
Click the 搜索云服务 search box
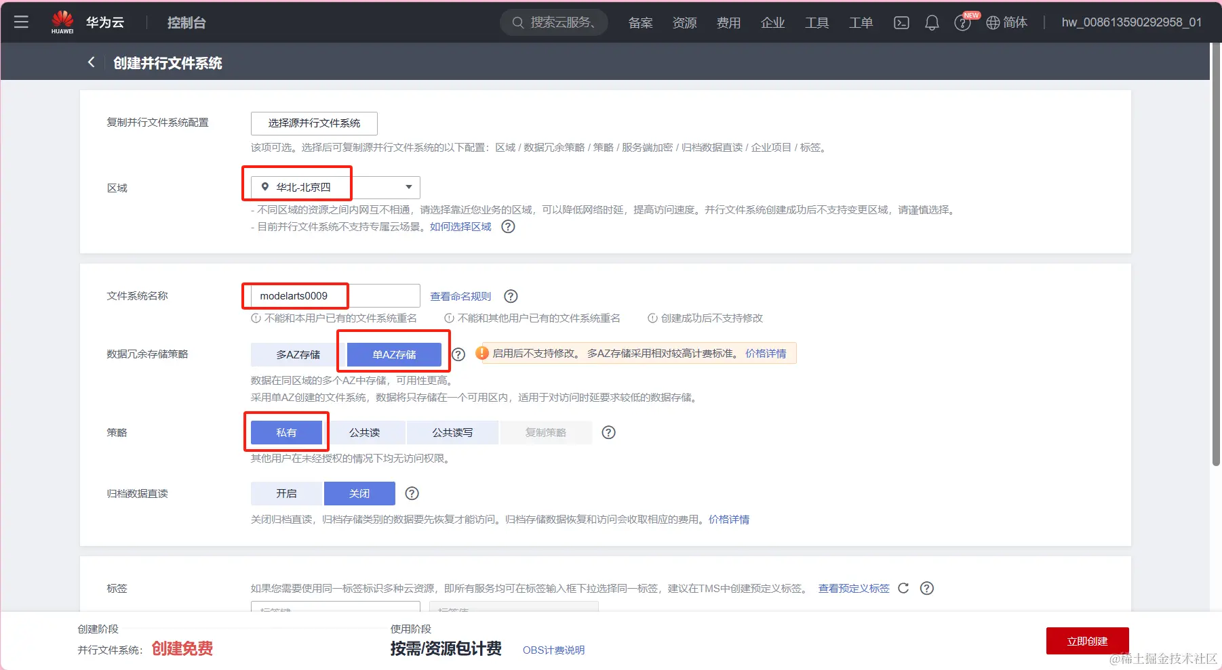(x=554, y=22)
